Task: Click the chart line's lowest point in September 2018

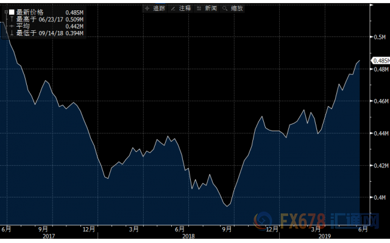Action: click(x=227, y=206)
